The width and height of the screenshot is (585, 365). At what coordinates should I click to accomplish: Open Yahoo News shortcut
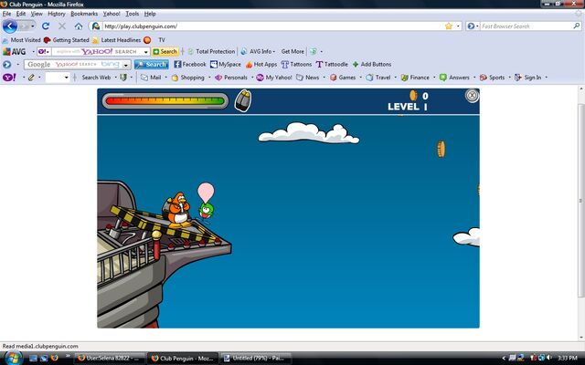307,78
